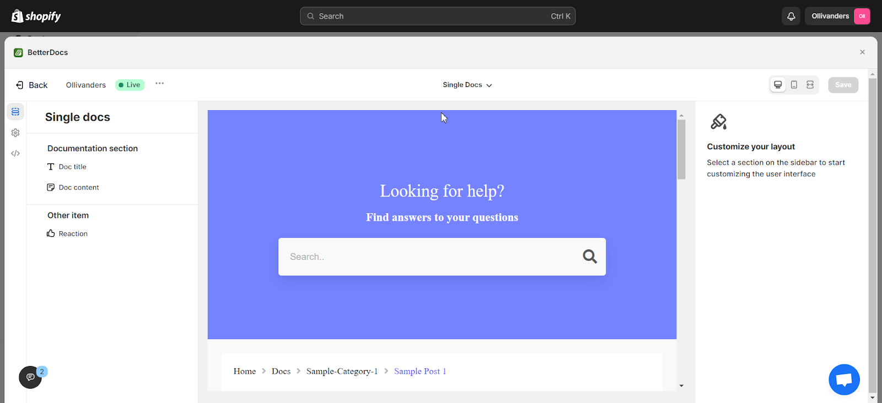Screen dimensions: 882x403
Task: Click the Customize your layout heading
Action: [751, 146]
